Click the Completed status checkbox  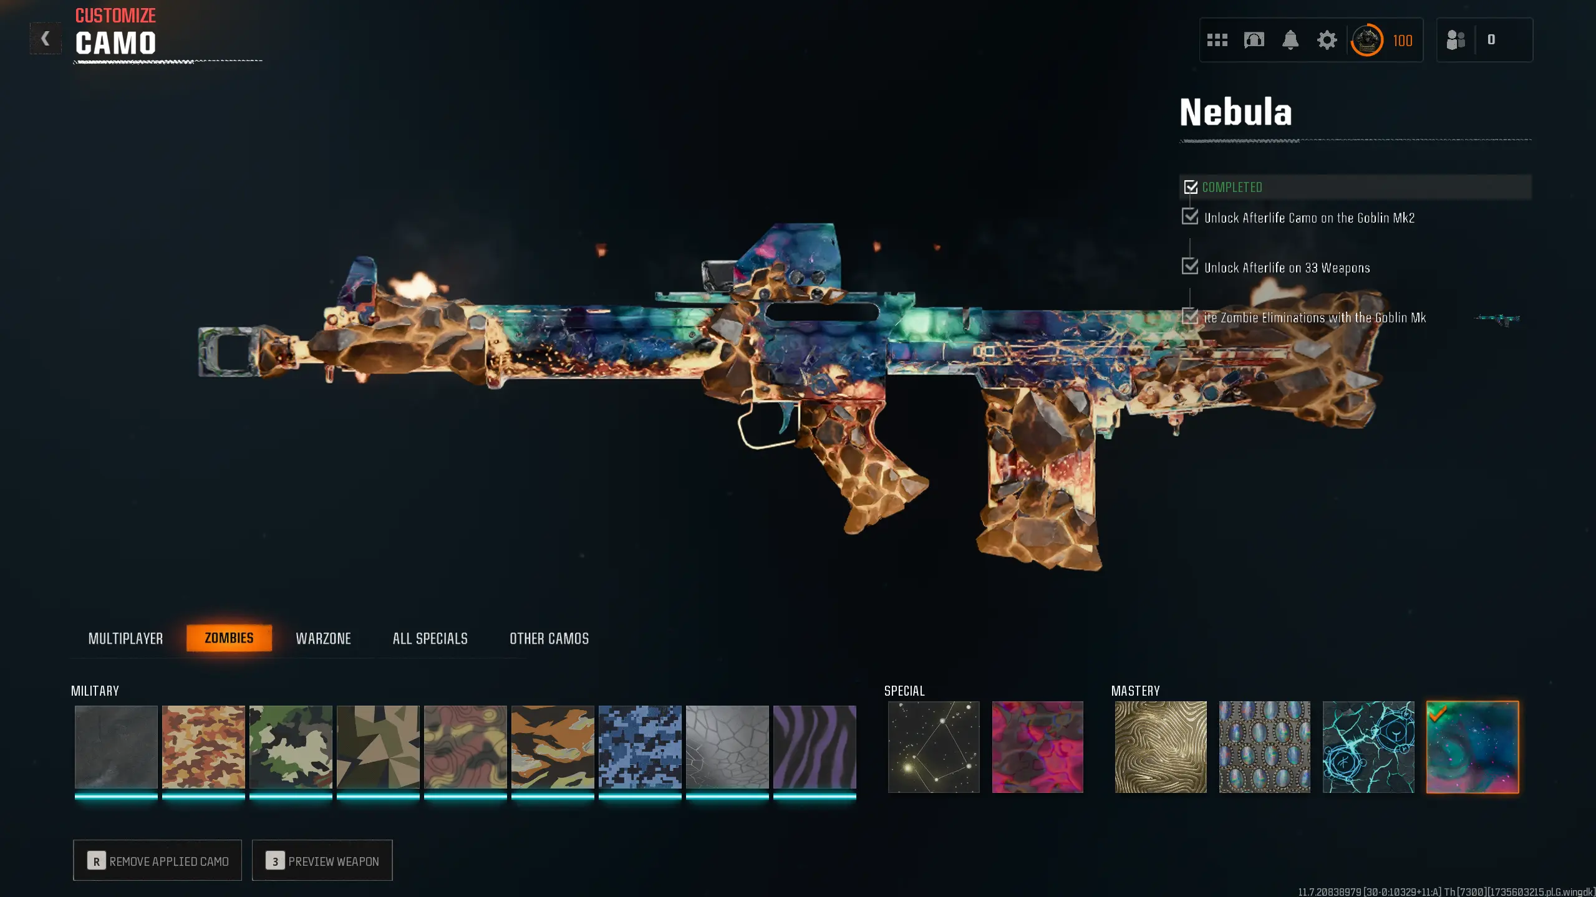pyautogui.click(x=1191, y=187)
